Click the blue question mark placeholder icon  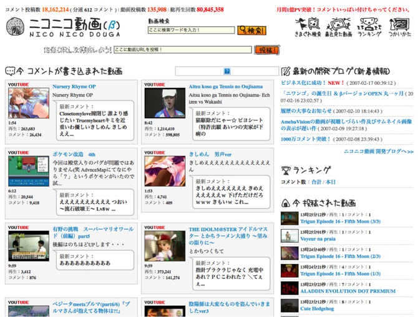(x=227, y=71)
